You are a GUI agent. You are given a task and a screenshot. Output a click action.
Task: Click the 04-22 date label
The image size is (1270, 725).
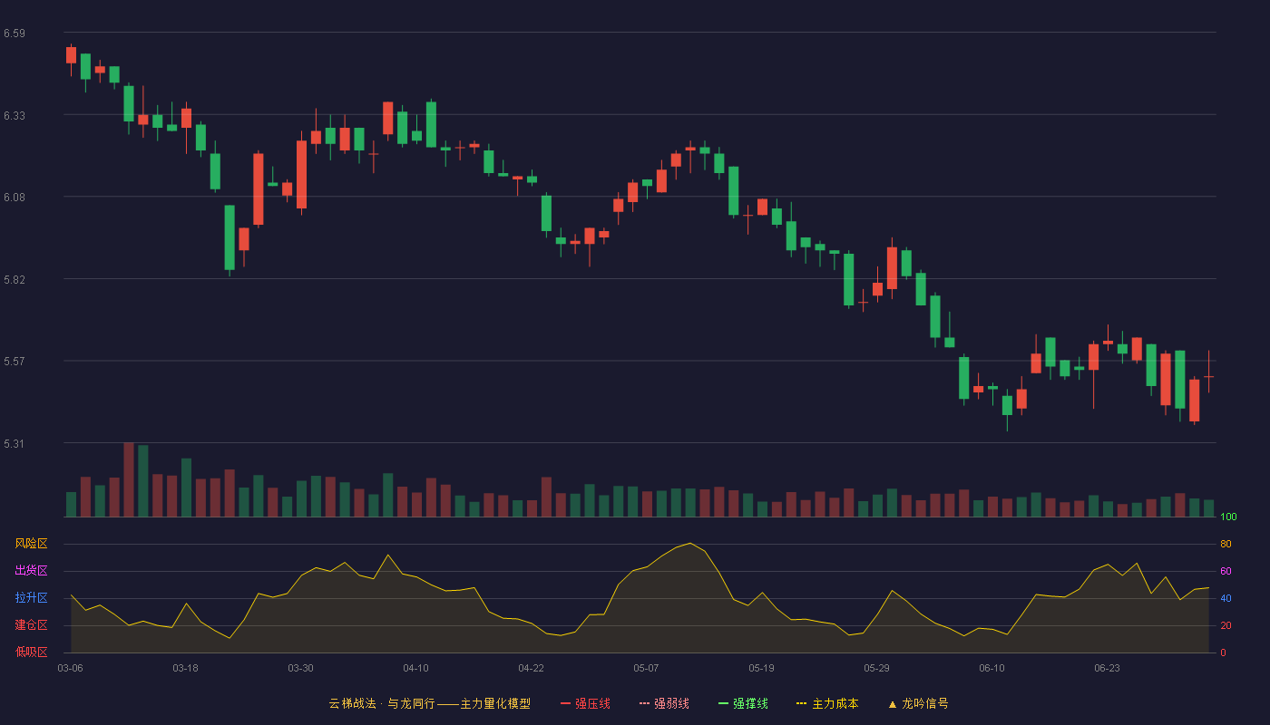point(531,668)
